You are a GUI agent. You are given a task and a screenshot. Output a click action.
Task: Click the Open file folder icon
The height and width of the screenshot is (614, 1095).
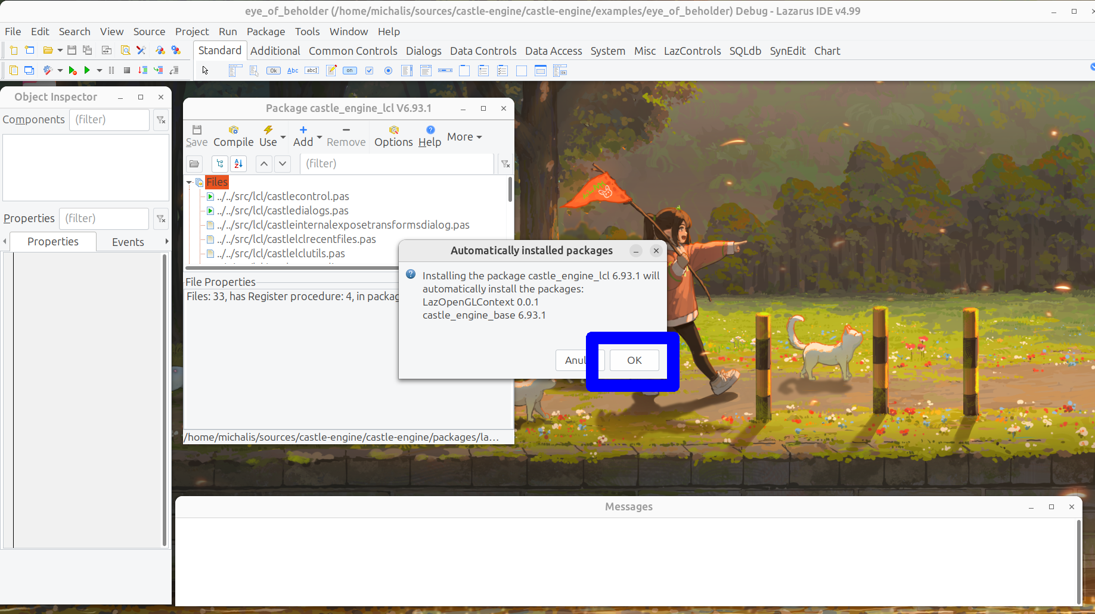(x=48, y=51)
